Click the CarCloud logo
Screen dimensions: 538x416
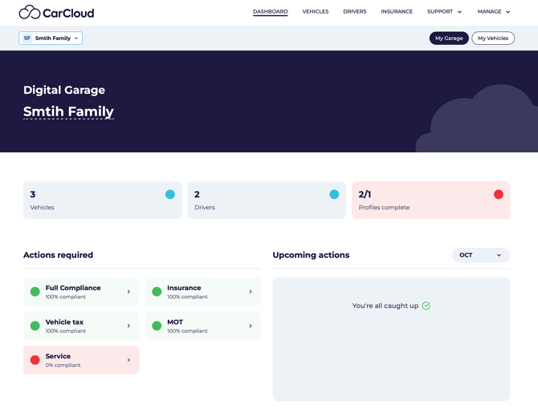point(56,13)
